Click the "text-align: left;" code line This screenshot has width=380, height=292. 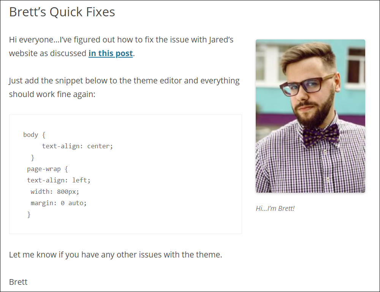click(59, 180)
